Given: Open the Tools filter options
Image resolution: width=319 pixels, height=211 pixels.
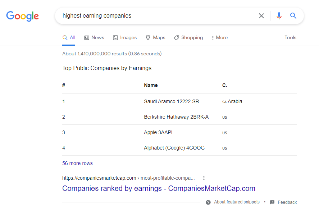Looking at the screenshot, I should click(290, 38).
